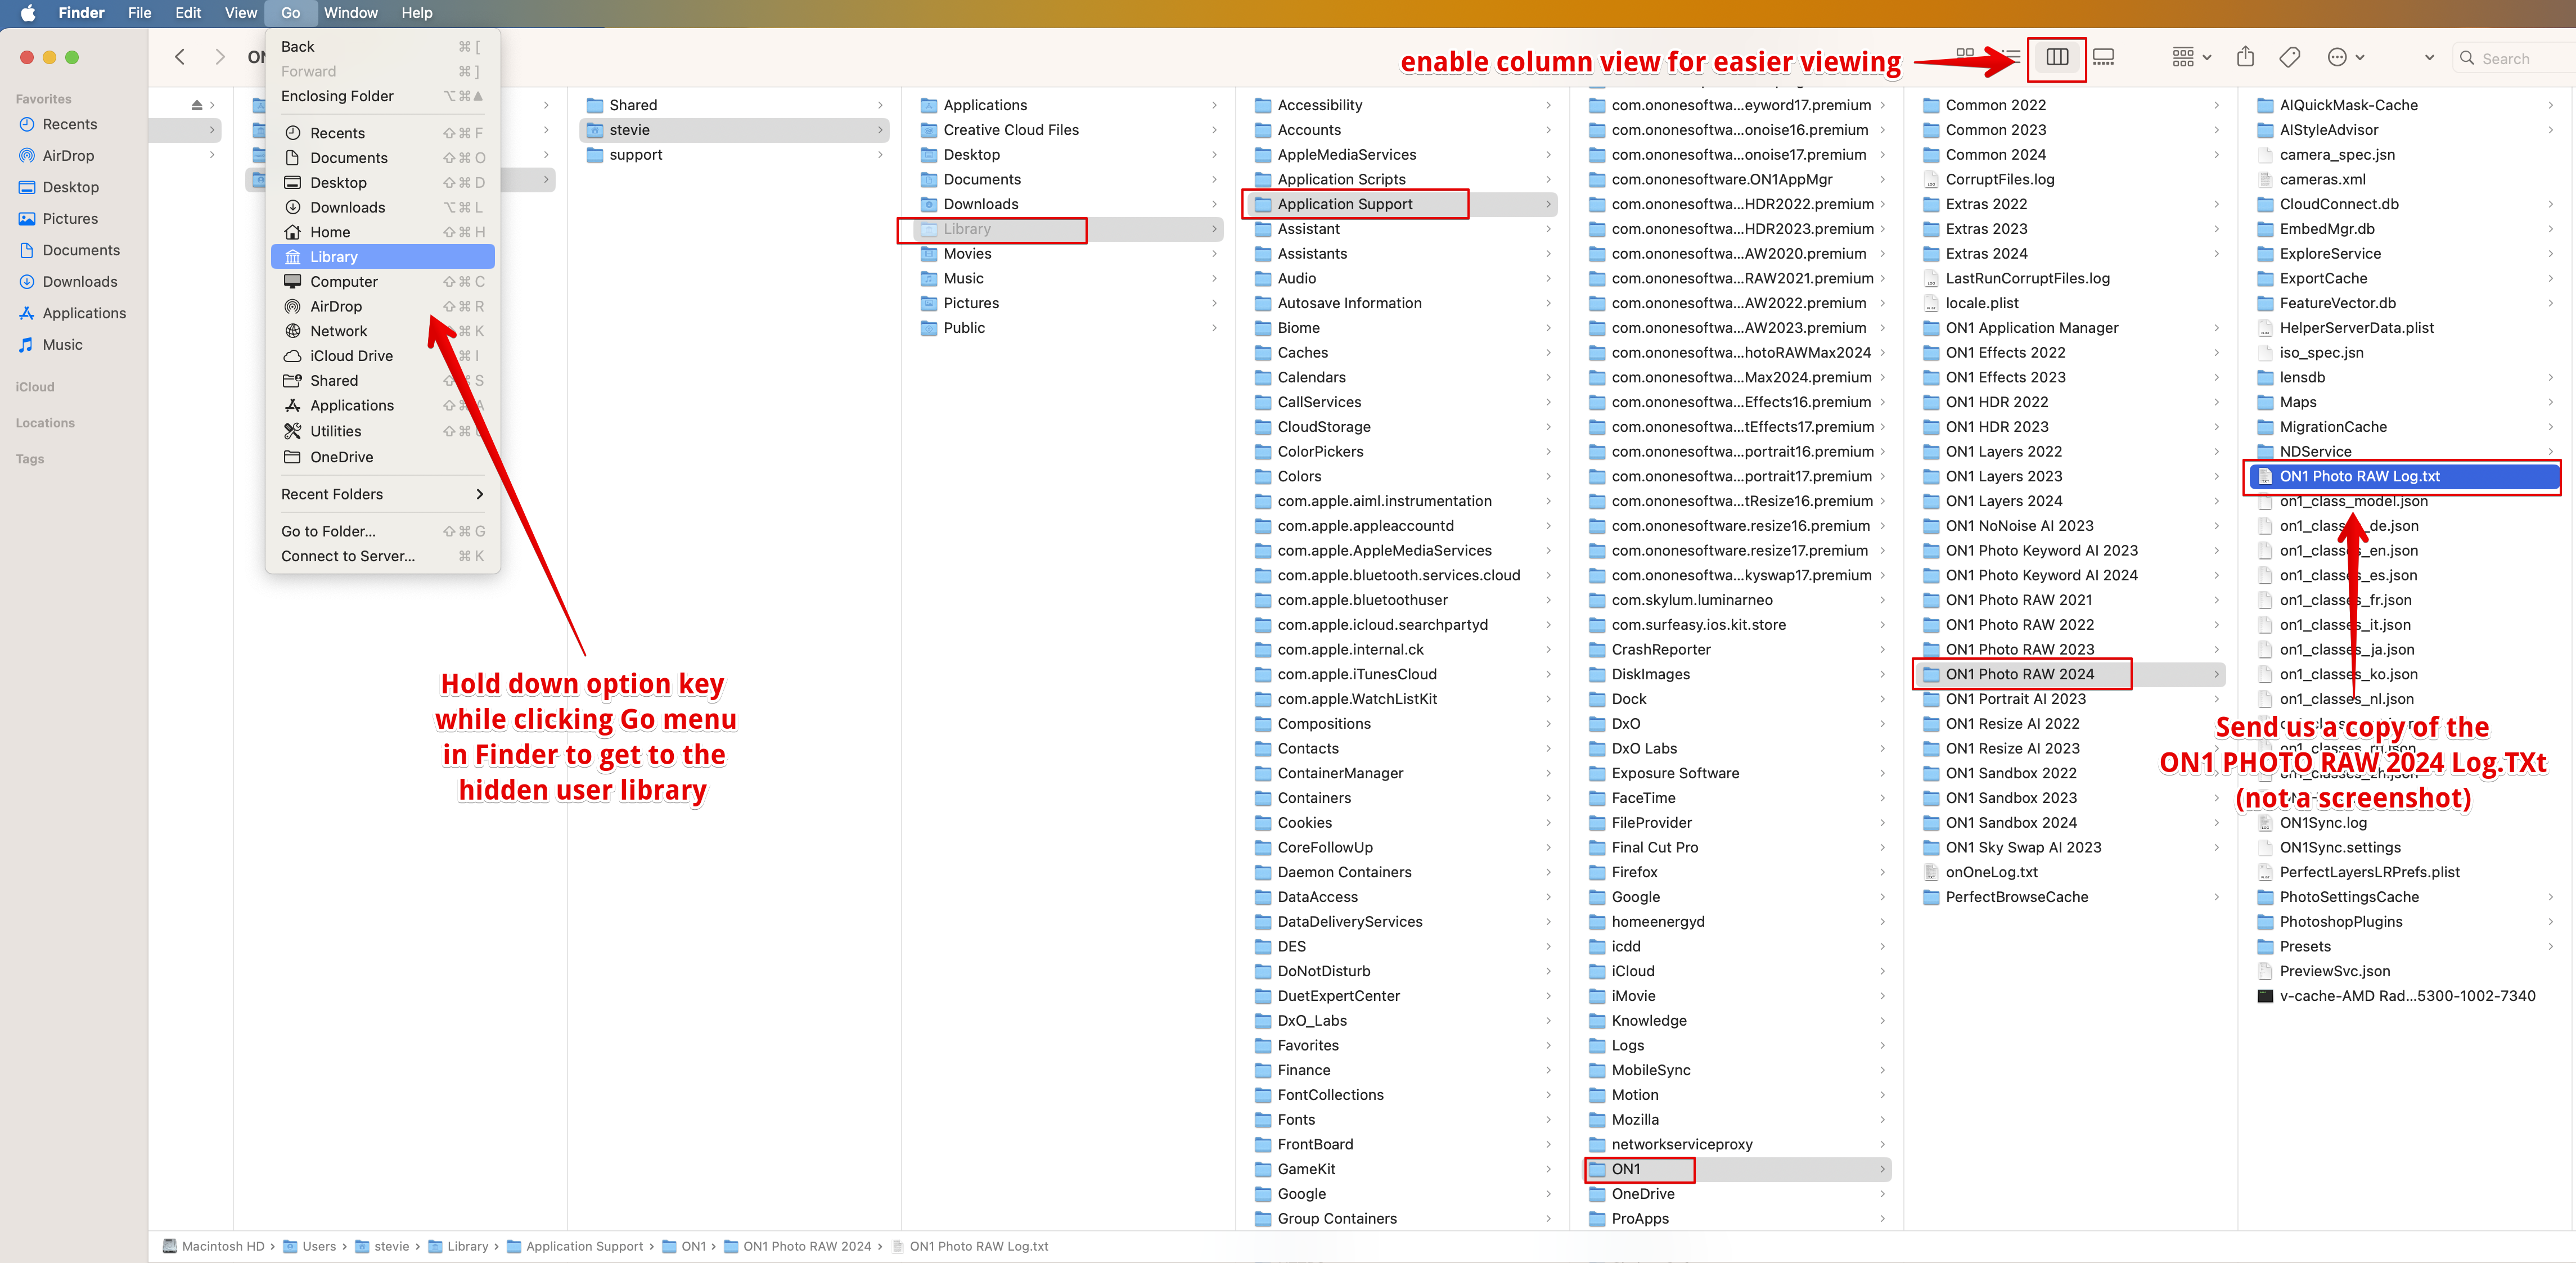
Task: Click the Share toolbar icon
Action: click(2245, 58)
